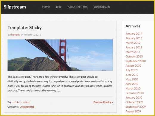This screenshot has height=116, width=155.
Task: Open August 2009 archive
Action: (133, 111)
